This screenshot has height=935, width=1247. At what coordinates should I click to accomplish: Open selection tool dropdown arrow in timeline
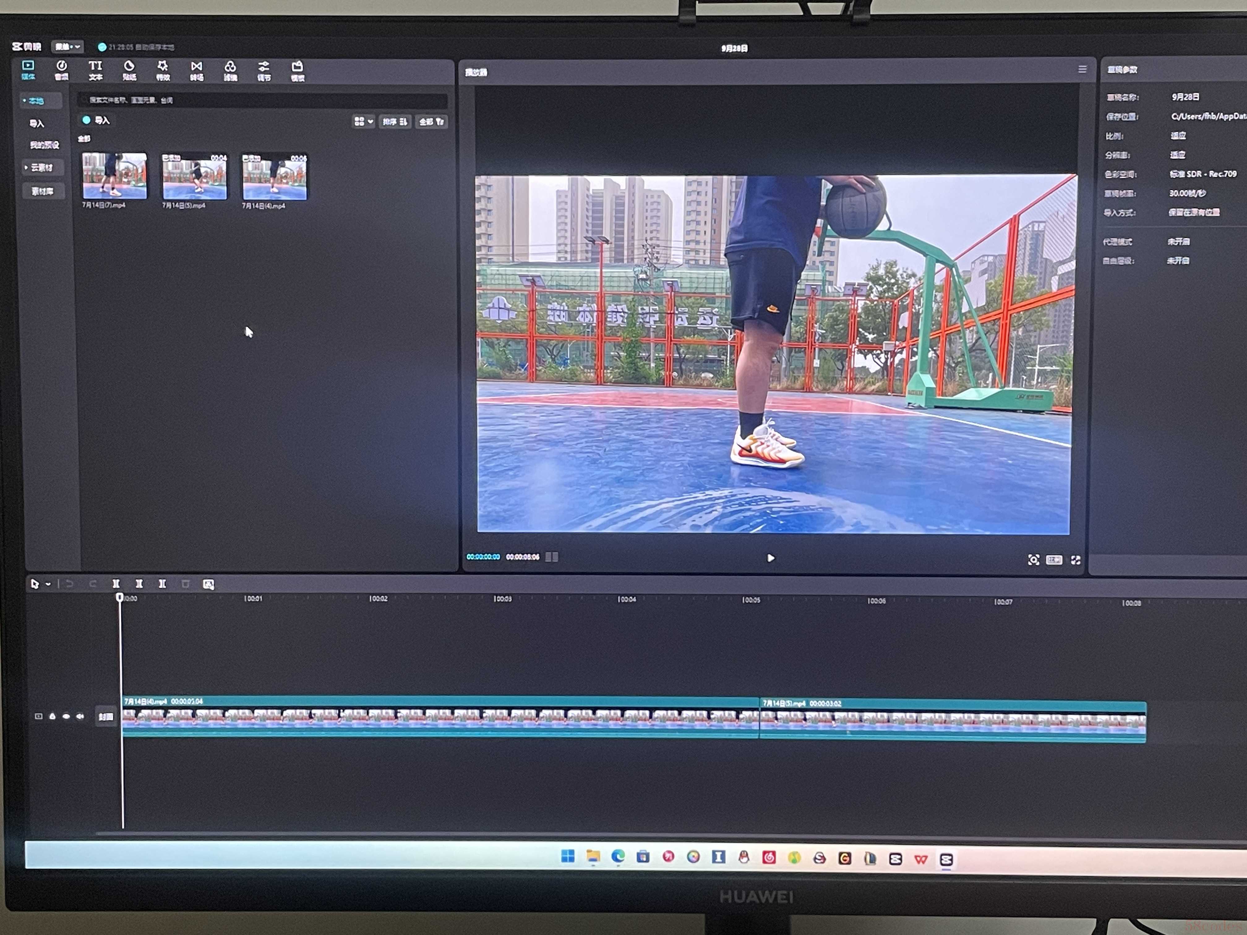click(48, 584)
